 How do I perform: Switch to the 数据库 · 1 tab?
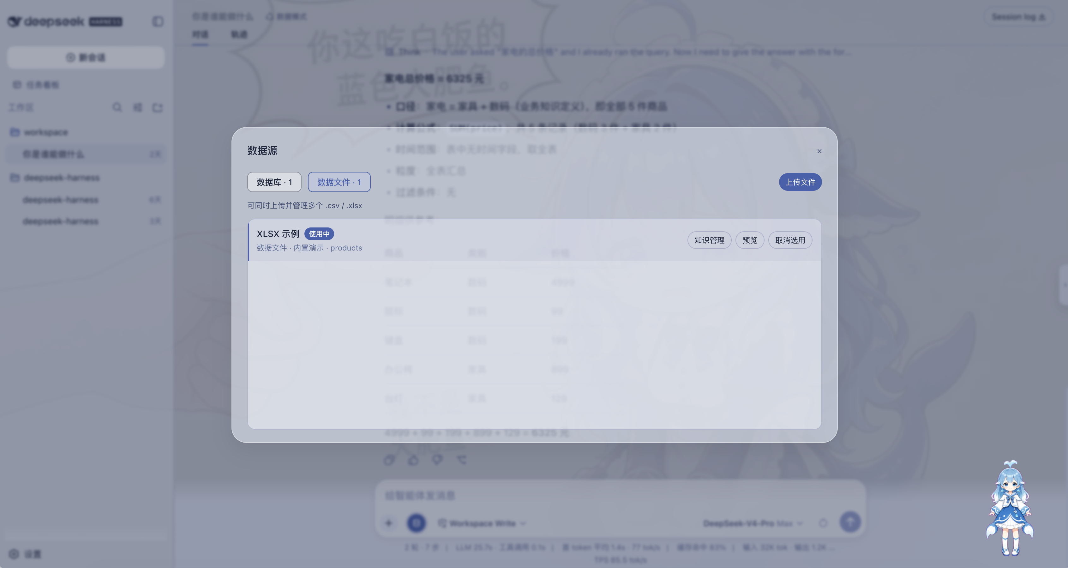[274, 182]
